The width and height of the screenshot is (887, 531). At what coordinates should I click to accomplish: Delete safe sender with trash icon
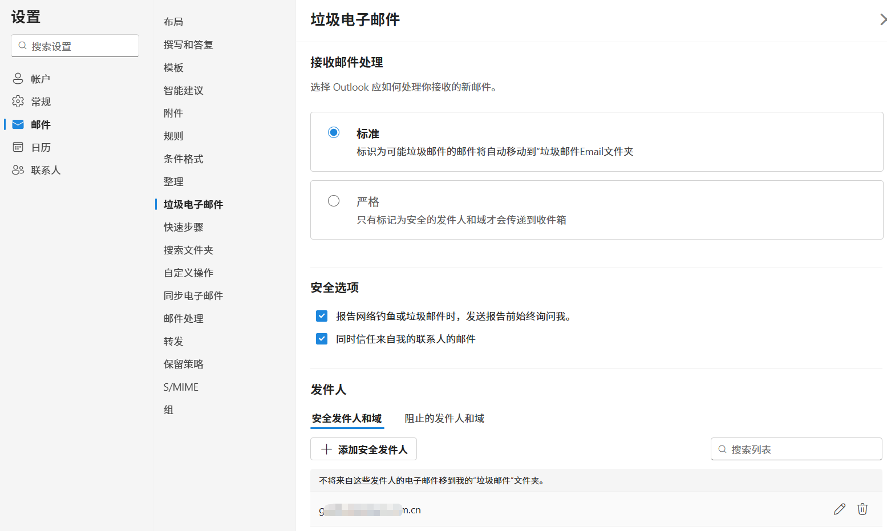tap(862, 509)
